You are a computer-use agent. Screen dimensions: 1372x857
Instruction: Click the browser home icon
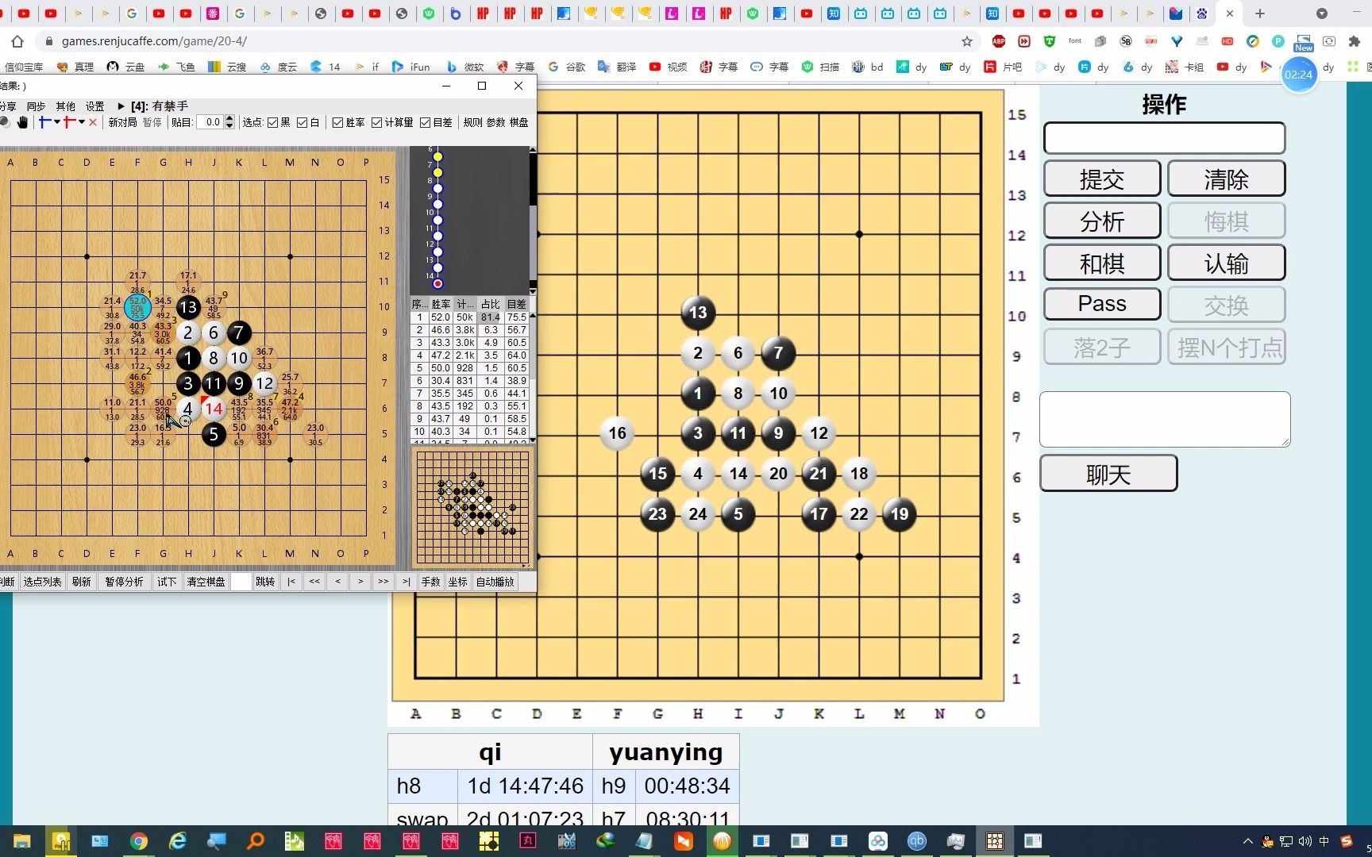coord(17,41)
